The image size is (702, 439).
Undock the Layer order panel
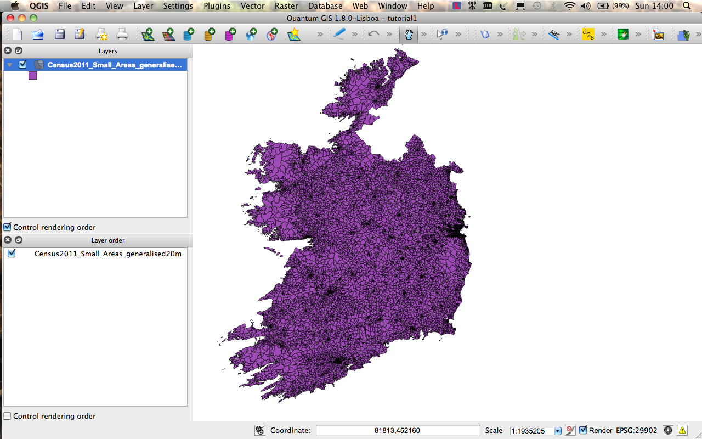pos(19,240)
